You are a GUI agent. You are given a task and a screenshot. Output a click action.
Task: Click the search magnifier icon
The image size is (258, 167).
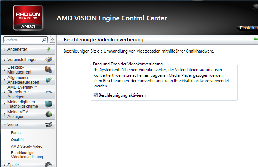tap(44, 40)
